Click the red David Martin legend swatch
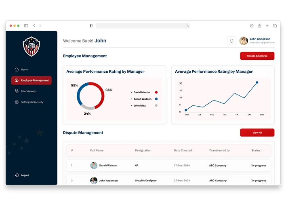This screenshot has width=286, height=206. pos(156,92)
